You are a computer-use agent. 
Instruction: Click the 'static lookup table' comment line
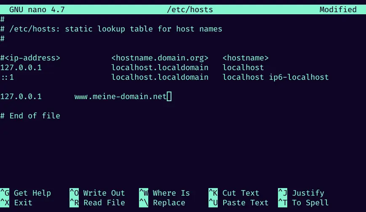pos(111,29)
